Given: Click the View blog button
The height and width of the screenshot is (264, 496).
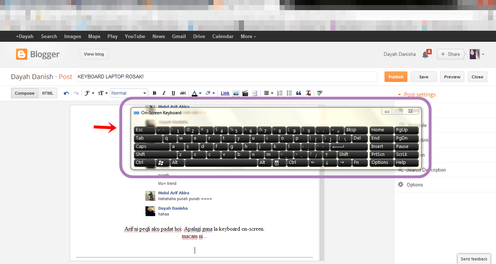Looking at the screenshot, I should coord(94,54).
